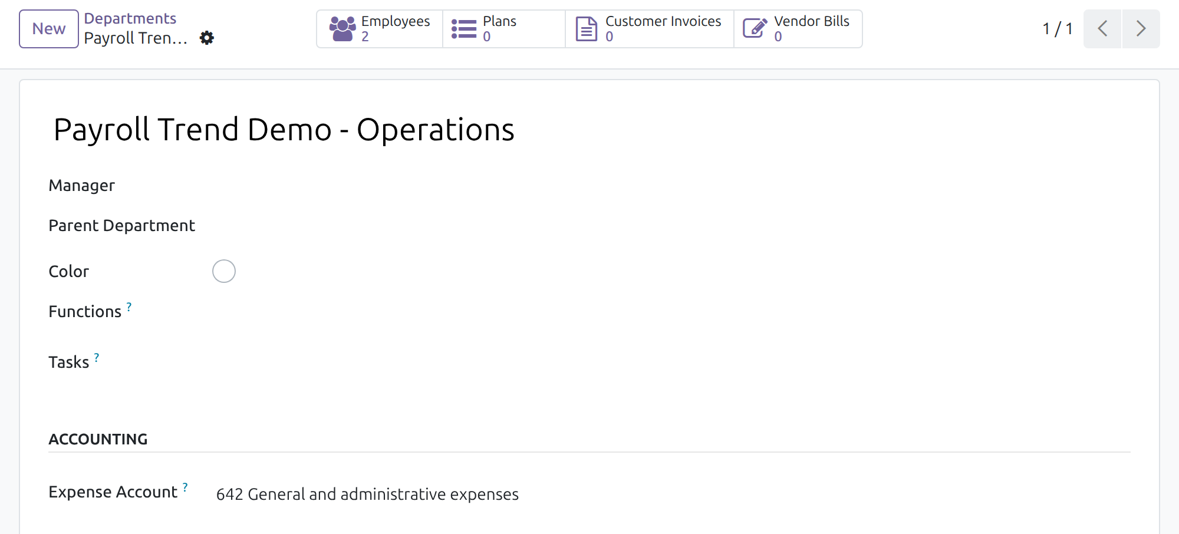Image resolution: width=1179 pixels, height=534 pixels.
Task: Show help tooltip for Tasks
Action: pyautogui.click(x=97, y=357)
